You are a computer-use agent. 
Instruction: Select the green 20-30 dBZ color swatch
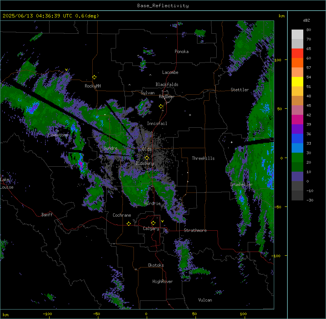coord(297,158)
